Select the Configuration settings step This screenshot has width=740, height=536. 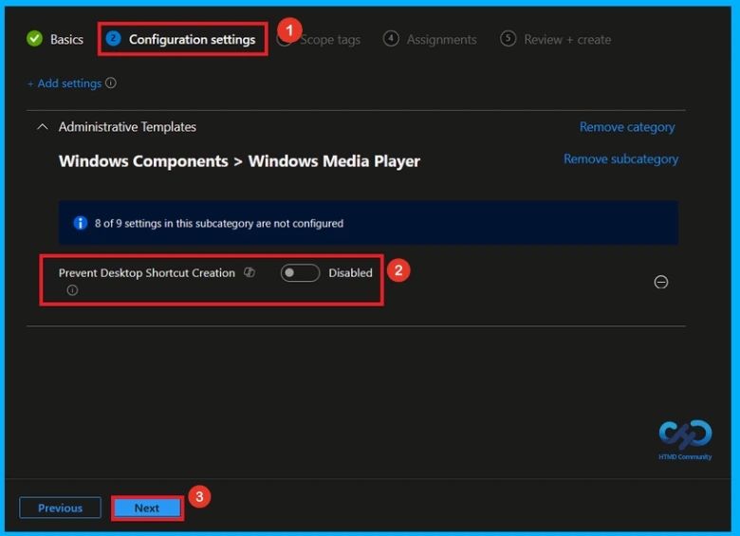tap(181, 39)
